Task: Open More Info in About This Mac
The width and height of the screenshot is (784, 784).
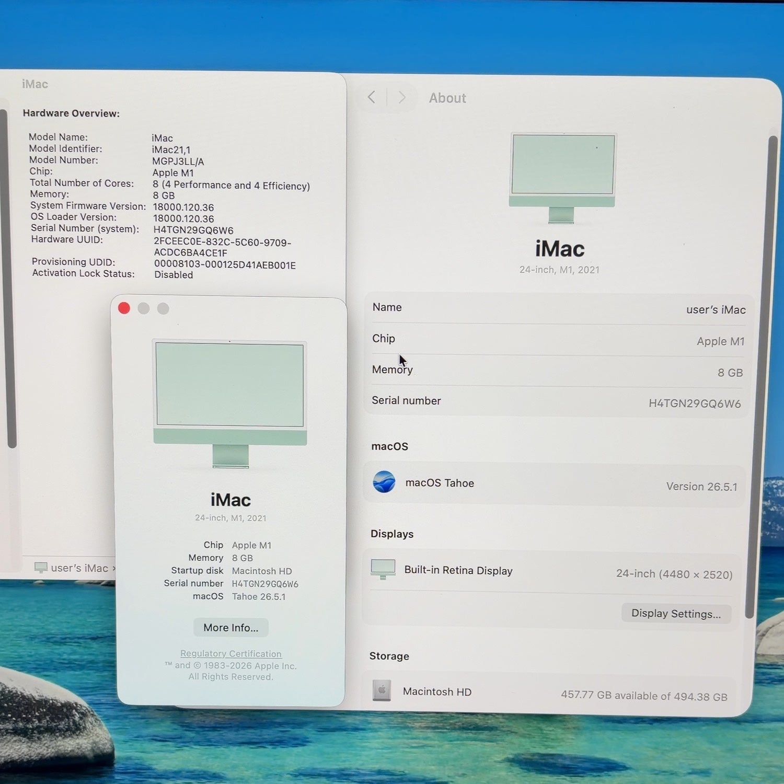Action: [x=231, y=627]
